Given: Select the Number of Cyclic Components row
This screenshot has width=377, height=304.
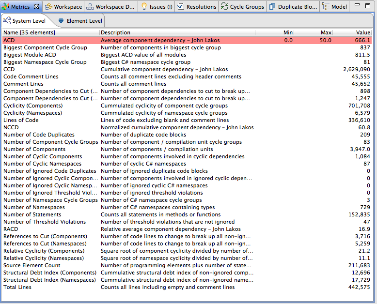Looking at the screenshot, I should point(187,156).
